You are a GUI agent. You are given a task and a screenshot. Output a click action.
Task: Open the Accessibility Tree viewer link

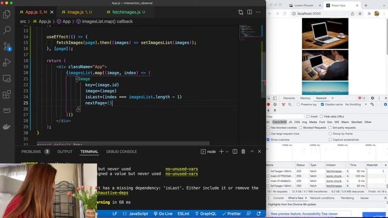click(x=304, y=214)
